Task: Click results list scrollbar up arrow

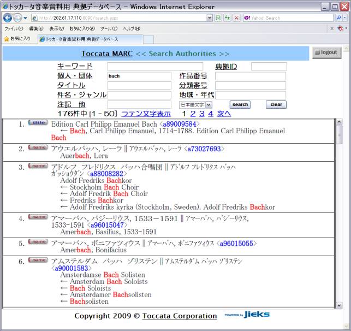Action: point(339,122)
